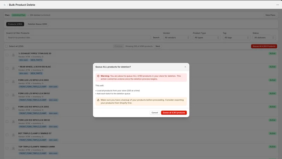Click the 'Queue ALL products for deletion?' heading
Screen dimensions: 282x159
113,67
